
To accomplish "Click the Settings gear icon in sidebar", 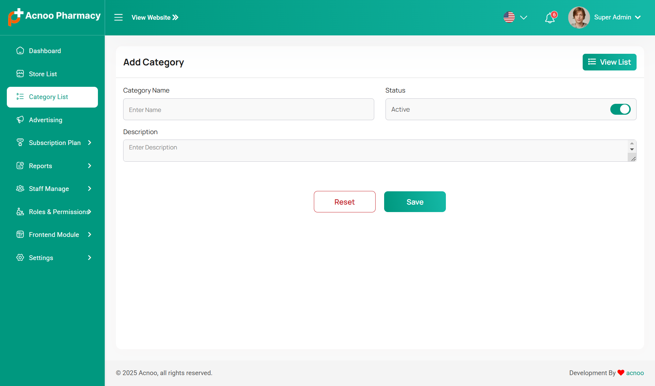I will [x=20, y=258].
